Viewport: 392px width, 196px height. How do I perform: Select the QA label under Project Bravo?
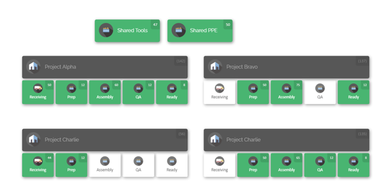pos(320,97)
